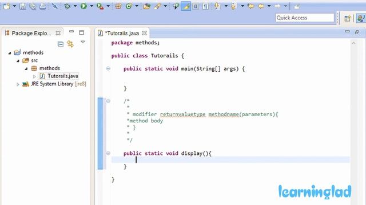Click in the Quick Access search field
The width and height of the screenshot is (366, 205).
pos(305,18)
